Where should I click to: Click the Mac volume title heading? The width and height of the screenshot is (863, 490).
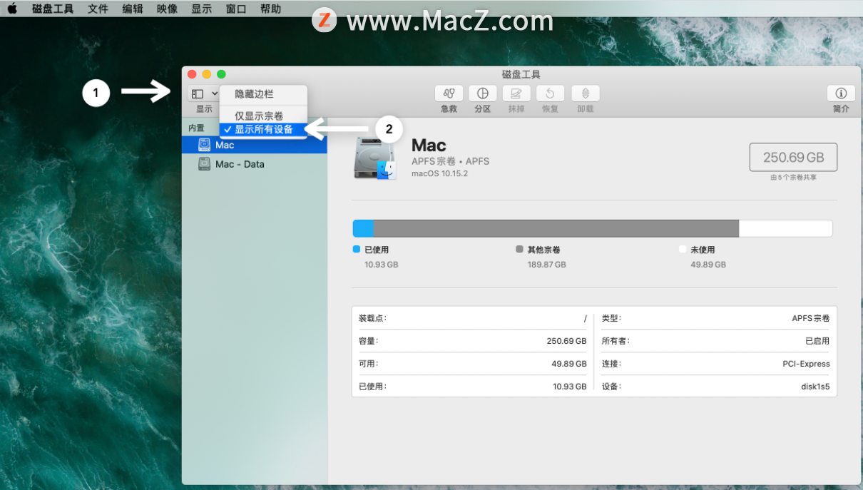pyautogui.click(x=429, y=146)
